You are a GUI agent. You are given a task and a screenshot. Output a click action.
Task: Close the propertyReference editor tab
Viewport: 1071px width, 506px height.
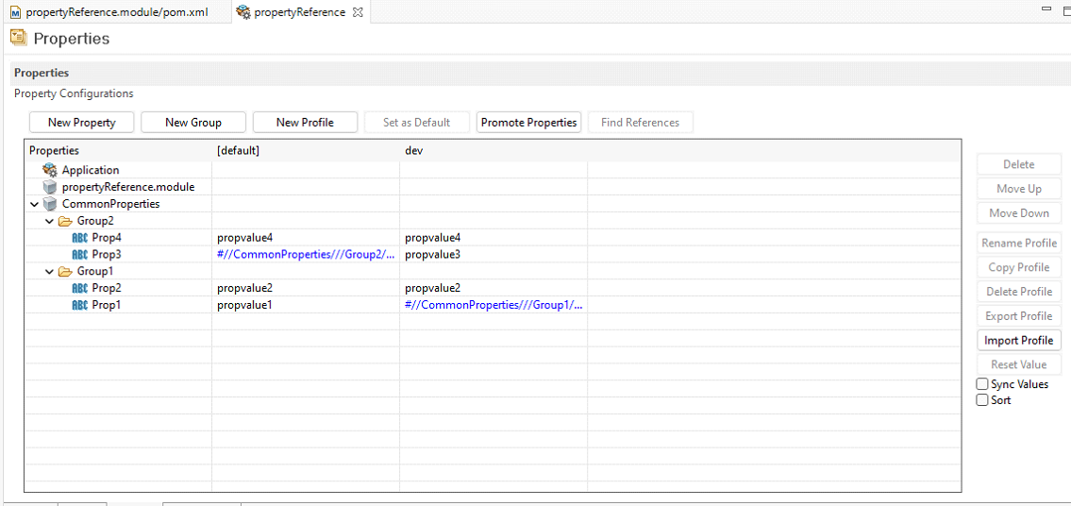pyautogui.click(x=358, y=12)
